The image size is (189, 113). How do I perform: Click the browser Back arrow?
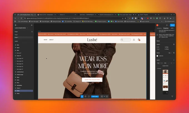click(x=15, y=18)
